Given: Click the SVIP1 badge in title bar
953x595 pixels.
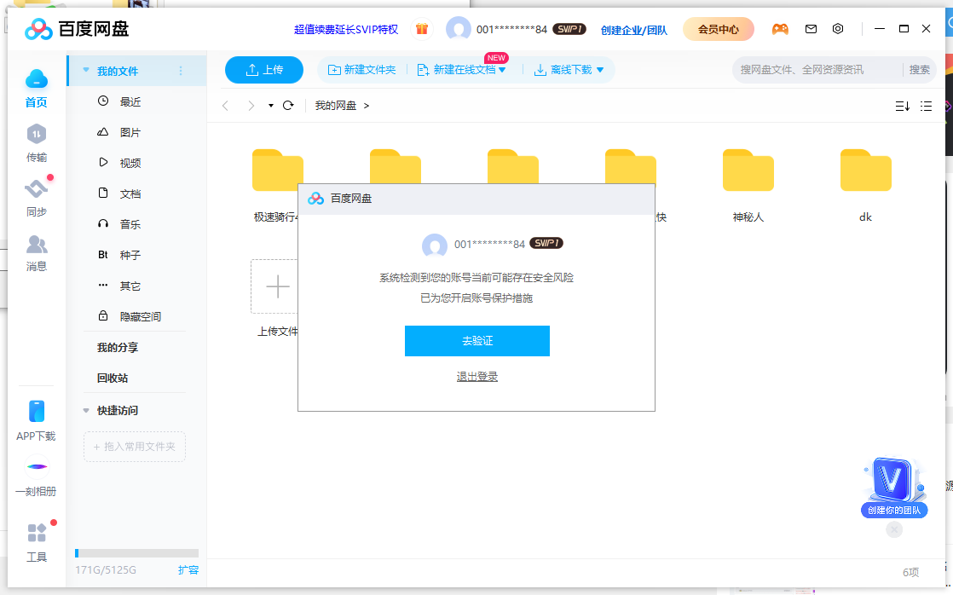Looking at the screenshot, I should click(569, 29).
